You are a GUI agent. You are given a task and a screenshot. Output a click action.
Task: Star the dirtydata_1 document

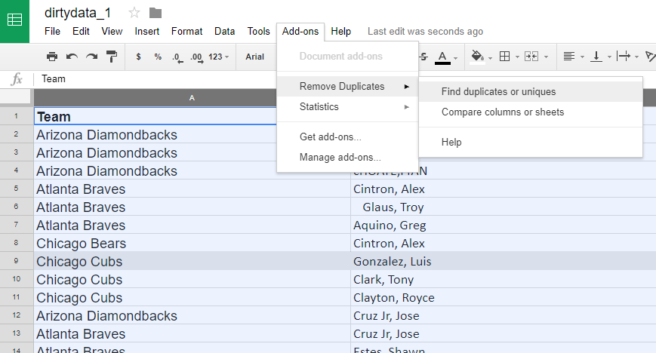pos(134,12)
